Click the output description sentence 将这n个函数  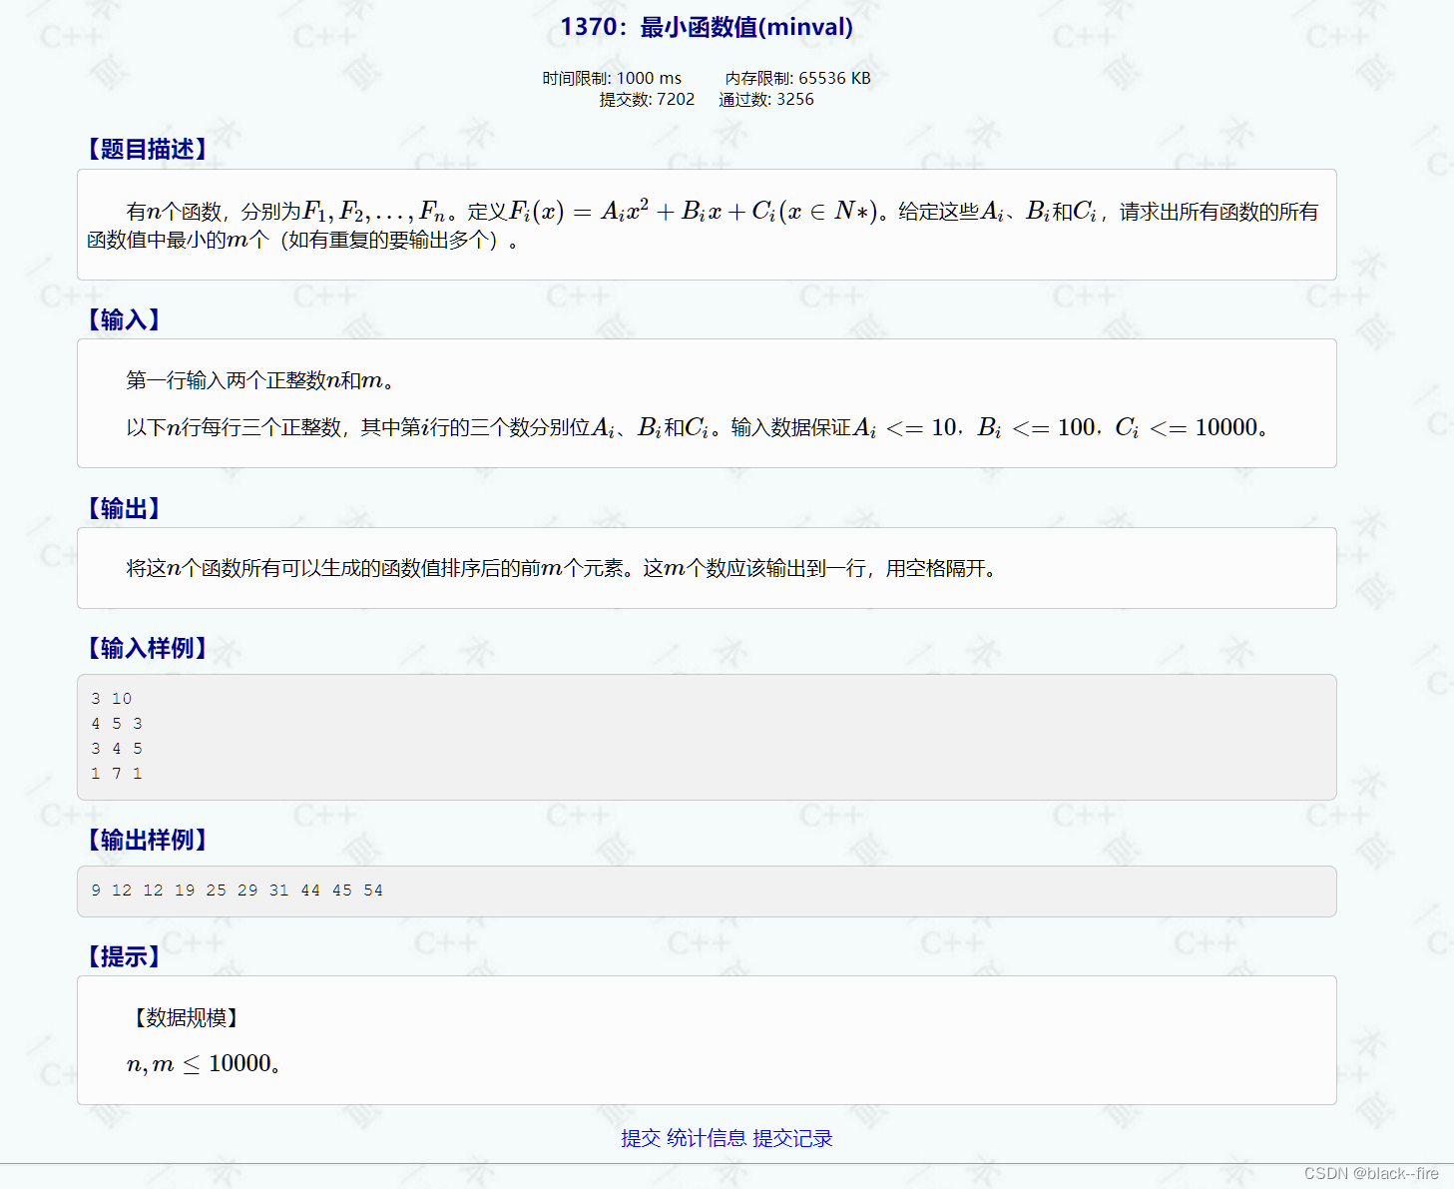point(561,568)
